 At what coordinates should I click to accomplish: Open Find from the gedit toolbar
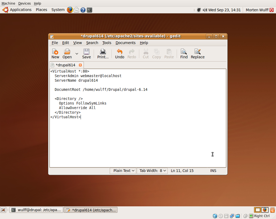pos(184,53)
